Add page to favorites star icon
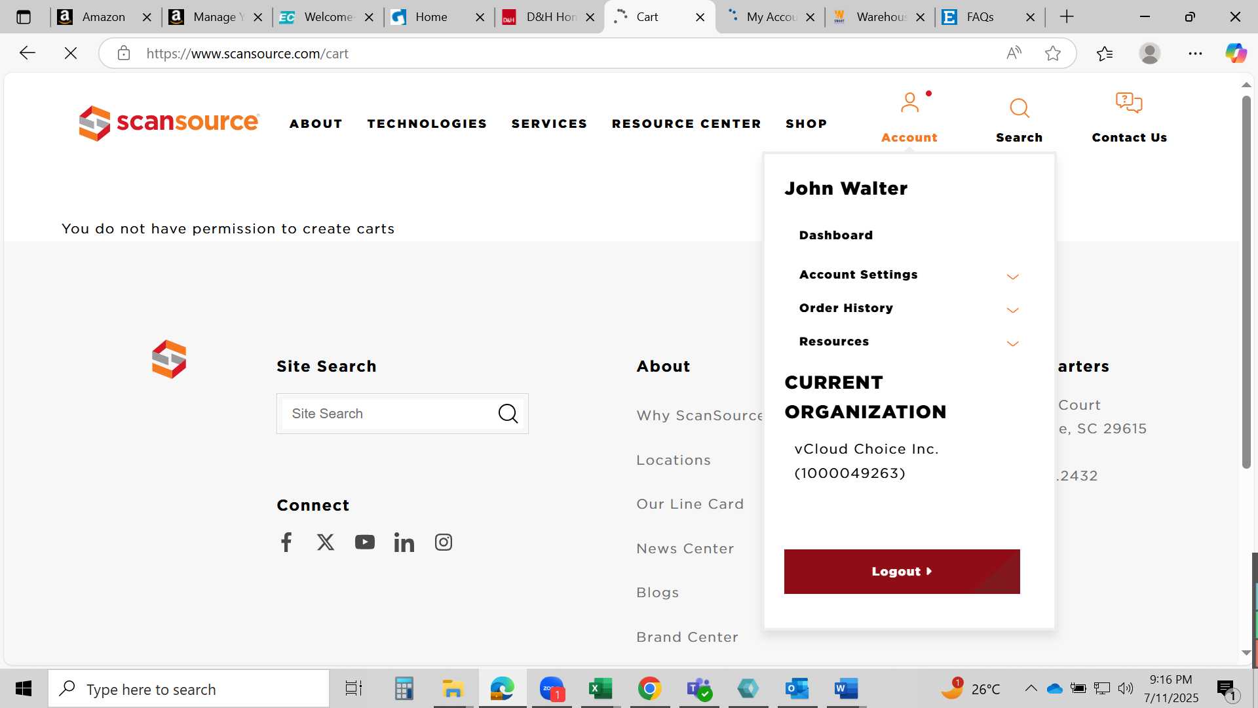1258x708 pixels. coord(1053,53)
